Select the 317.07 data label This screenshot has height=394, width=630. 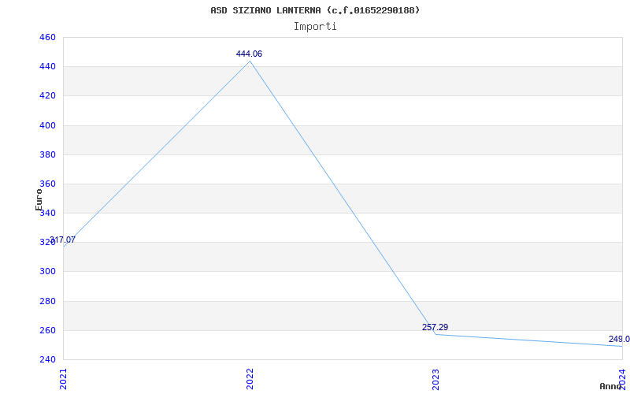pos(62,240)
